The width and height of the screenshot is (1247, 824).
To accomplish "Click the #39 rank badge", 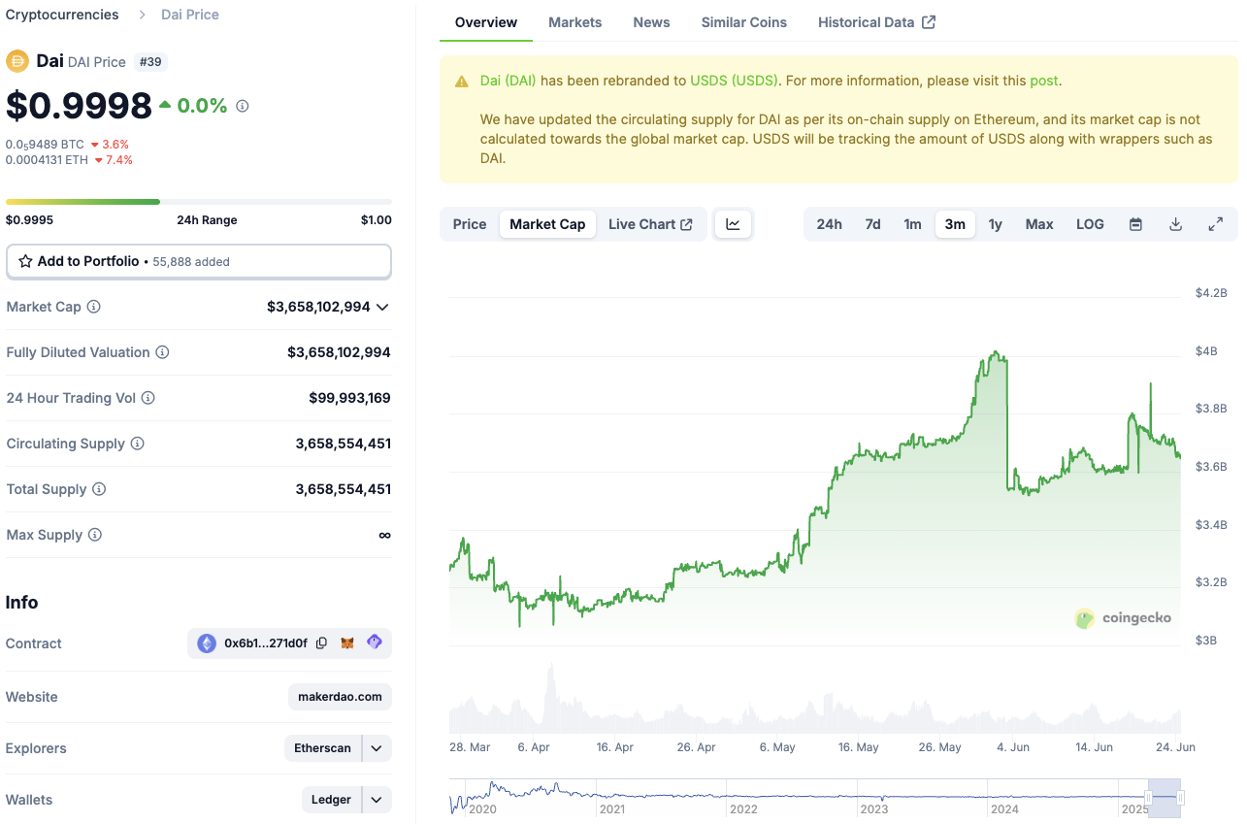I will [150, 61].
